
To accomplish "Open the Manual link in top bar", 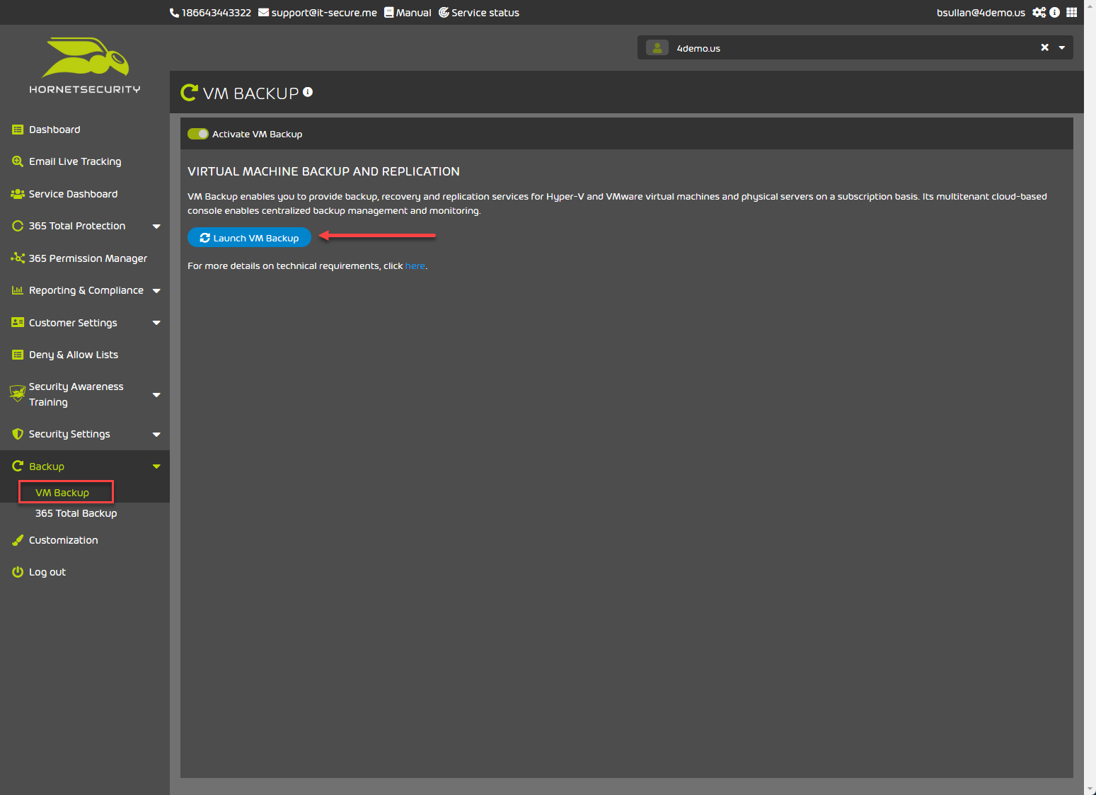I will pos(408,13).
